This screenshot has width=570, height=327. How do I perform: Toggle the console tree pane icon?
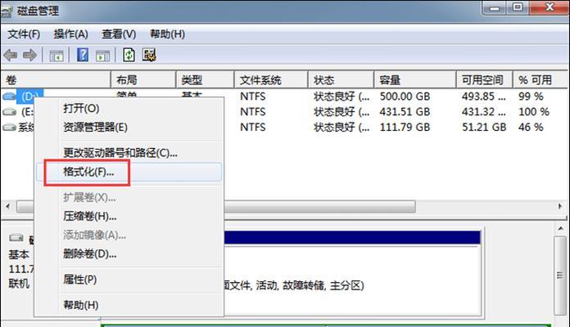click(x=57, y=56)
